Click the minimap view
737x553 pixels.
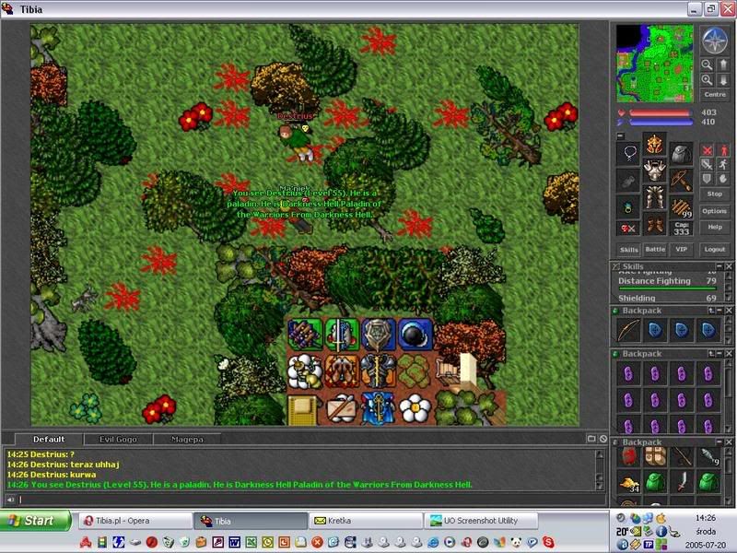tap(655, 64)
